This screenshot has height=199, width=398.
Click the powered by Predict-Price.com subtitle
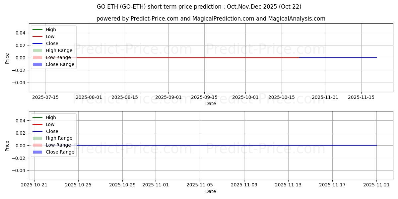click(211, 19)
